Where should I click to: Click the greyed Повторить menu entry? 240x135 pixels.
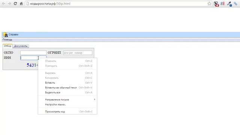[67, 66]
